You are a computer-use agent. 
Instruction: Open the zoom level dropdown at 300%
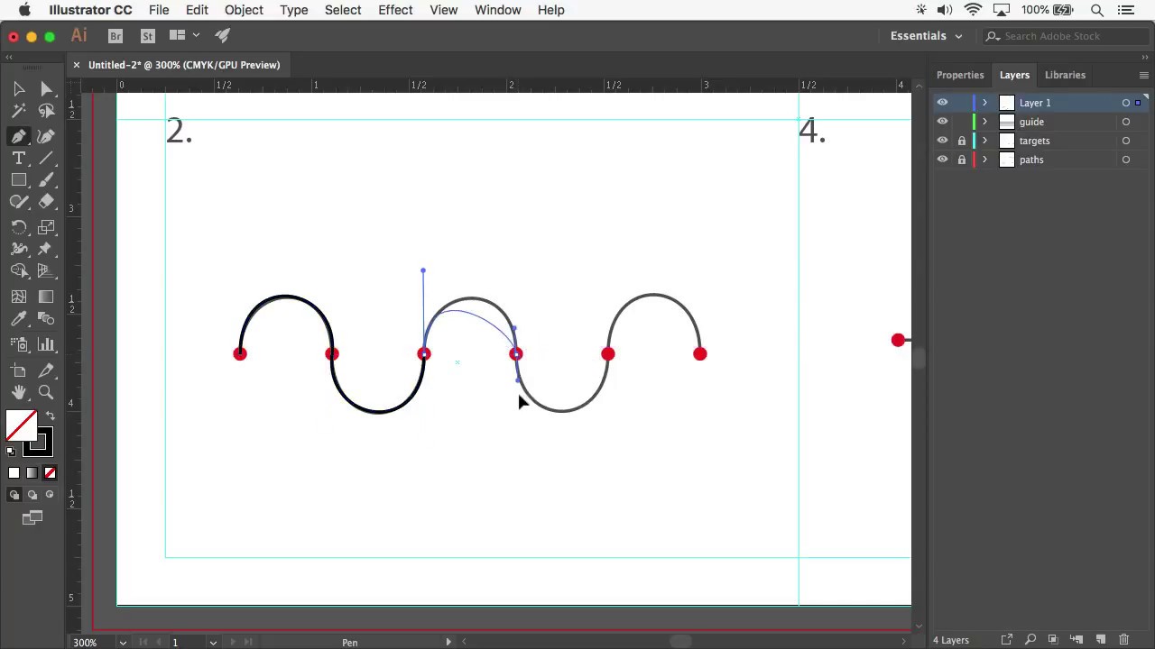coord(123,642)
